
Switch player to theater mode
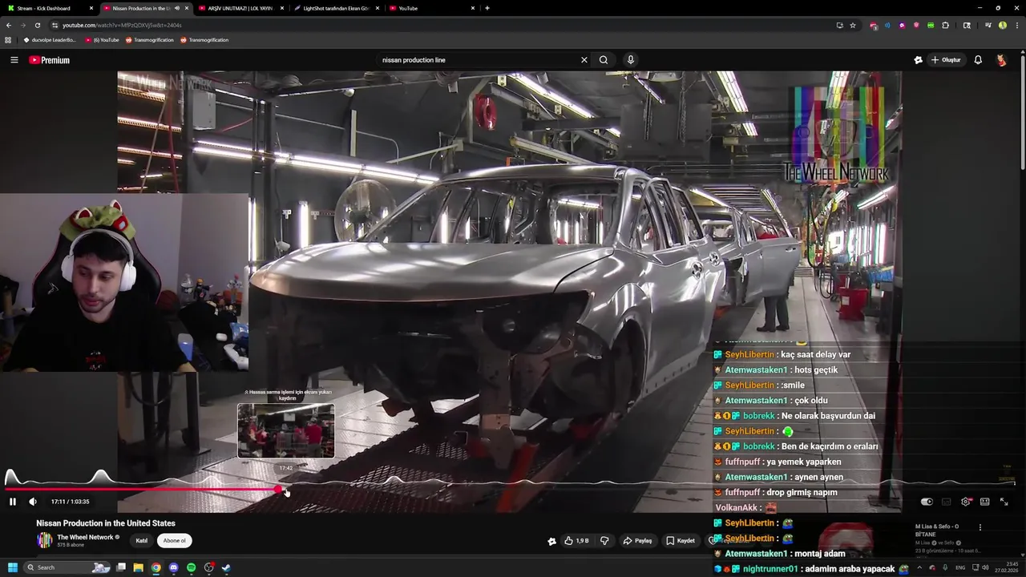984,502
